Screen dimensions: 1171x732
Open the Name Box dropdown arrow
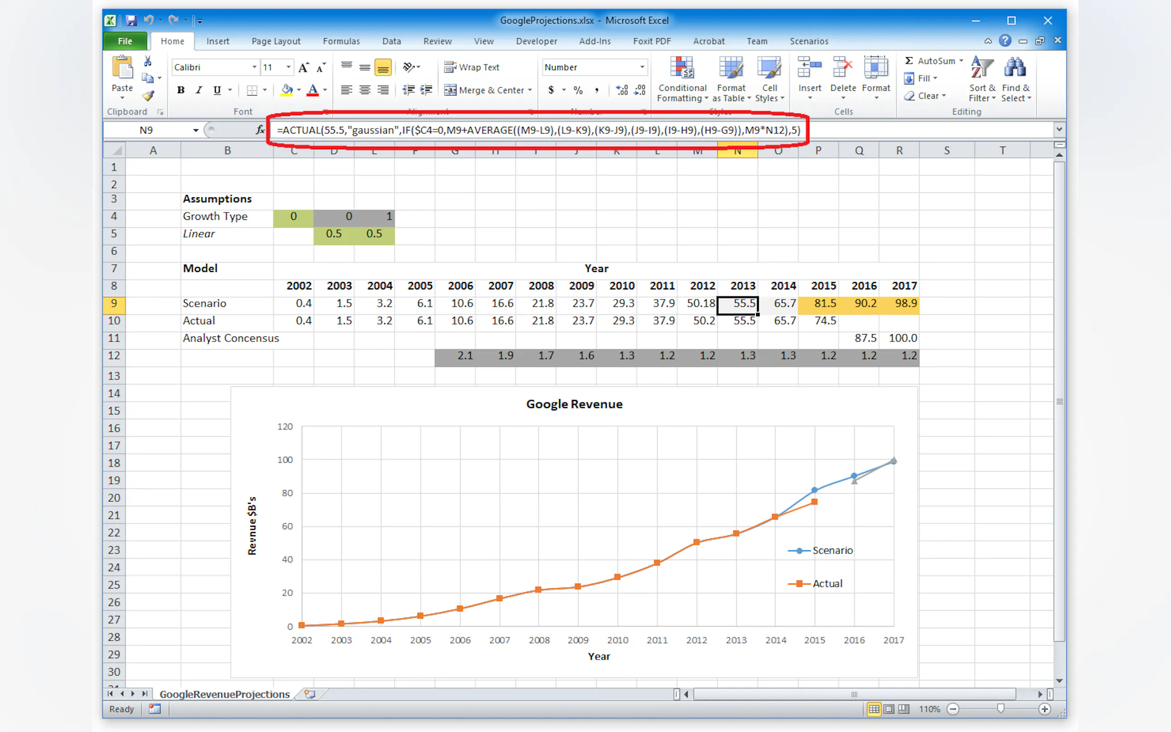pyautogui.click(x=195, y=130)
